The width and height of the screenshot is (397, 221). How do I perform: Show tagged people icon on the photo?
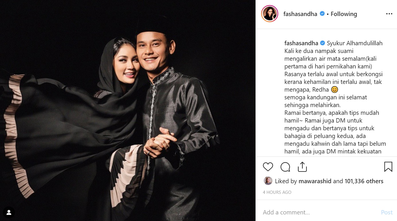9,212
